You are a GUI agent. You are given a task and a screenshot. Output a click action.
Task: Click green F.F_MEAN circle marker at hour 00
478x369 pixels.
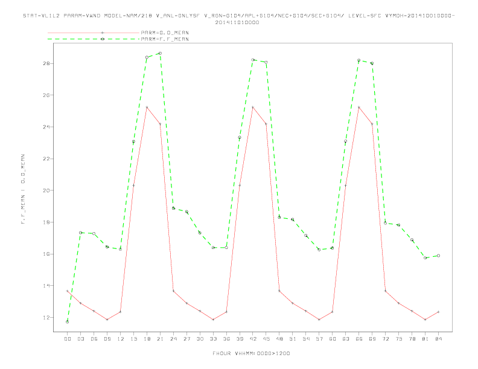pos(68,322)
